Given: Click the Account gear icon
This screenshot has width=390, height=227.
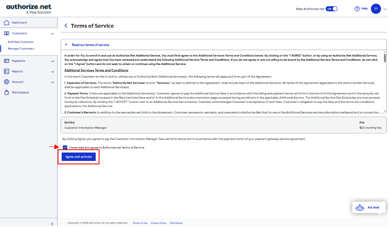Looking at the screenshot, I should pos(7,82).
